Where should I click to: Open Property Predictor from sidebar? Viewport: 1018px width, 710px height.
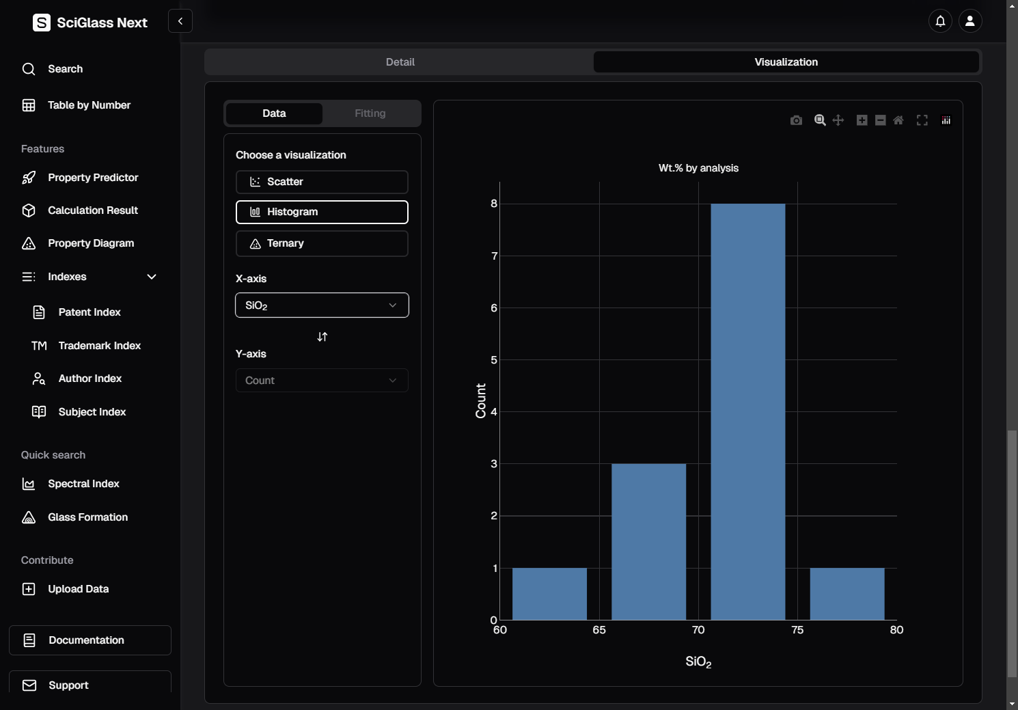pyautogui.click(x=93, y=178)
